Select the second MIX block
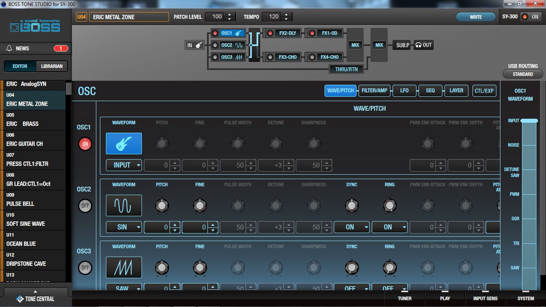This screenshot has height=307, width=546. pyautogui.click(x=379, y=45)
